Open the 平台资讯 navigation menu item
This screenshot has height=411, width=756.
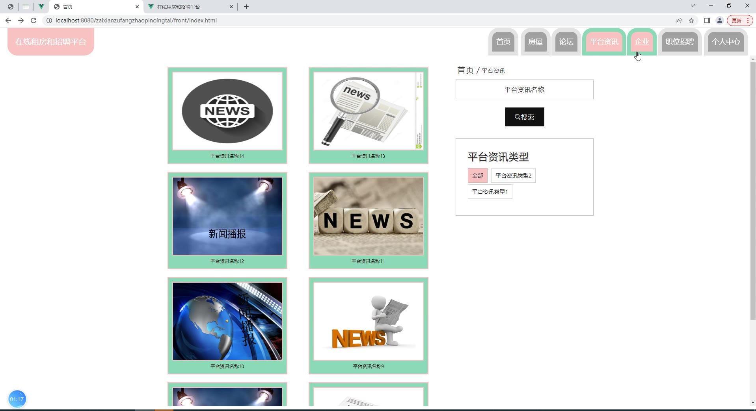pos(604,42)
